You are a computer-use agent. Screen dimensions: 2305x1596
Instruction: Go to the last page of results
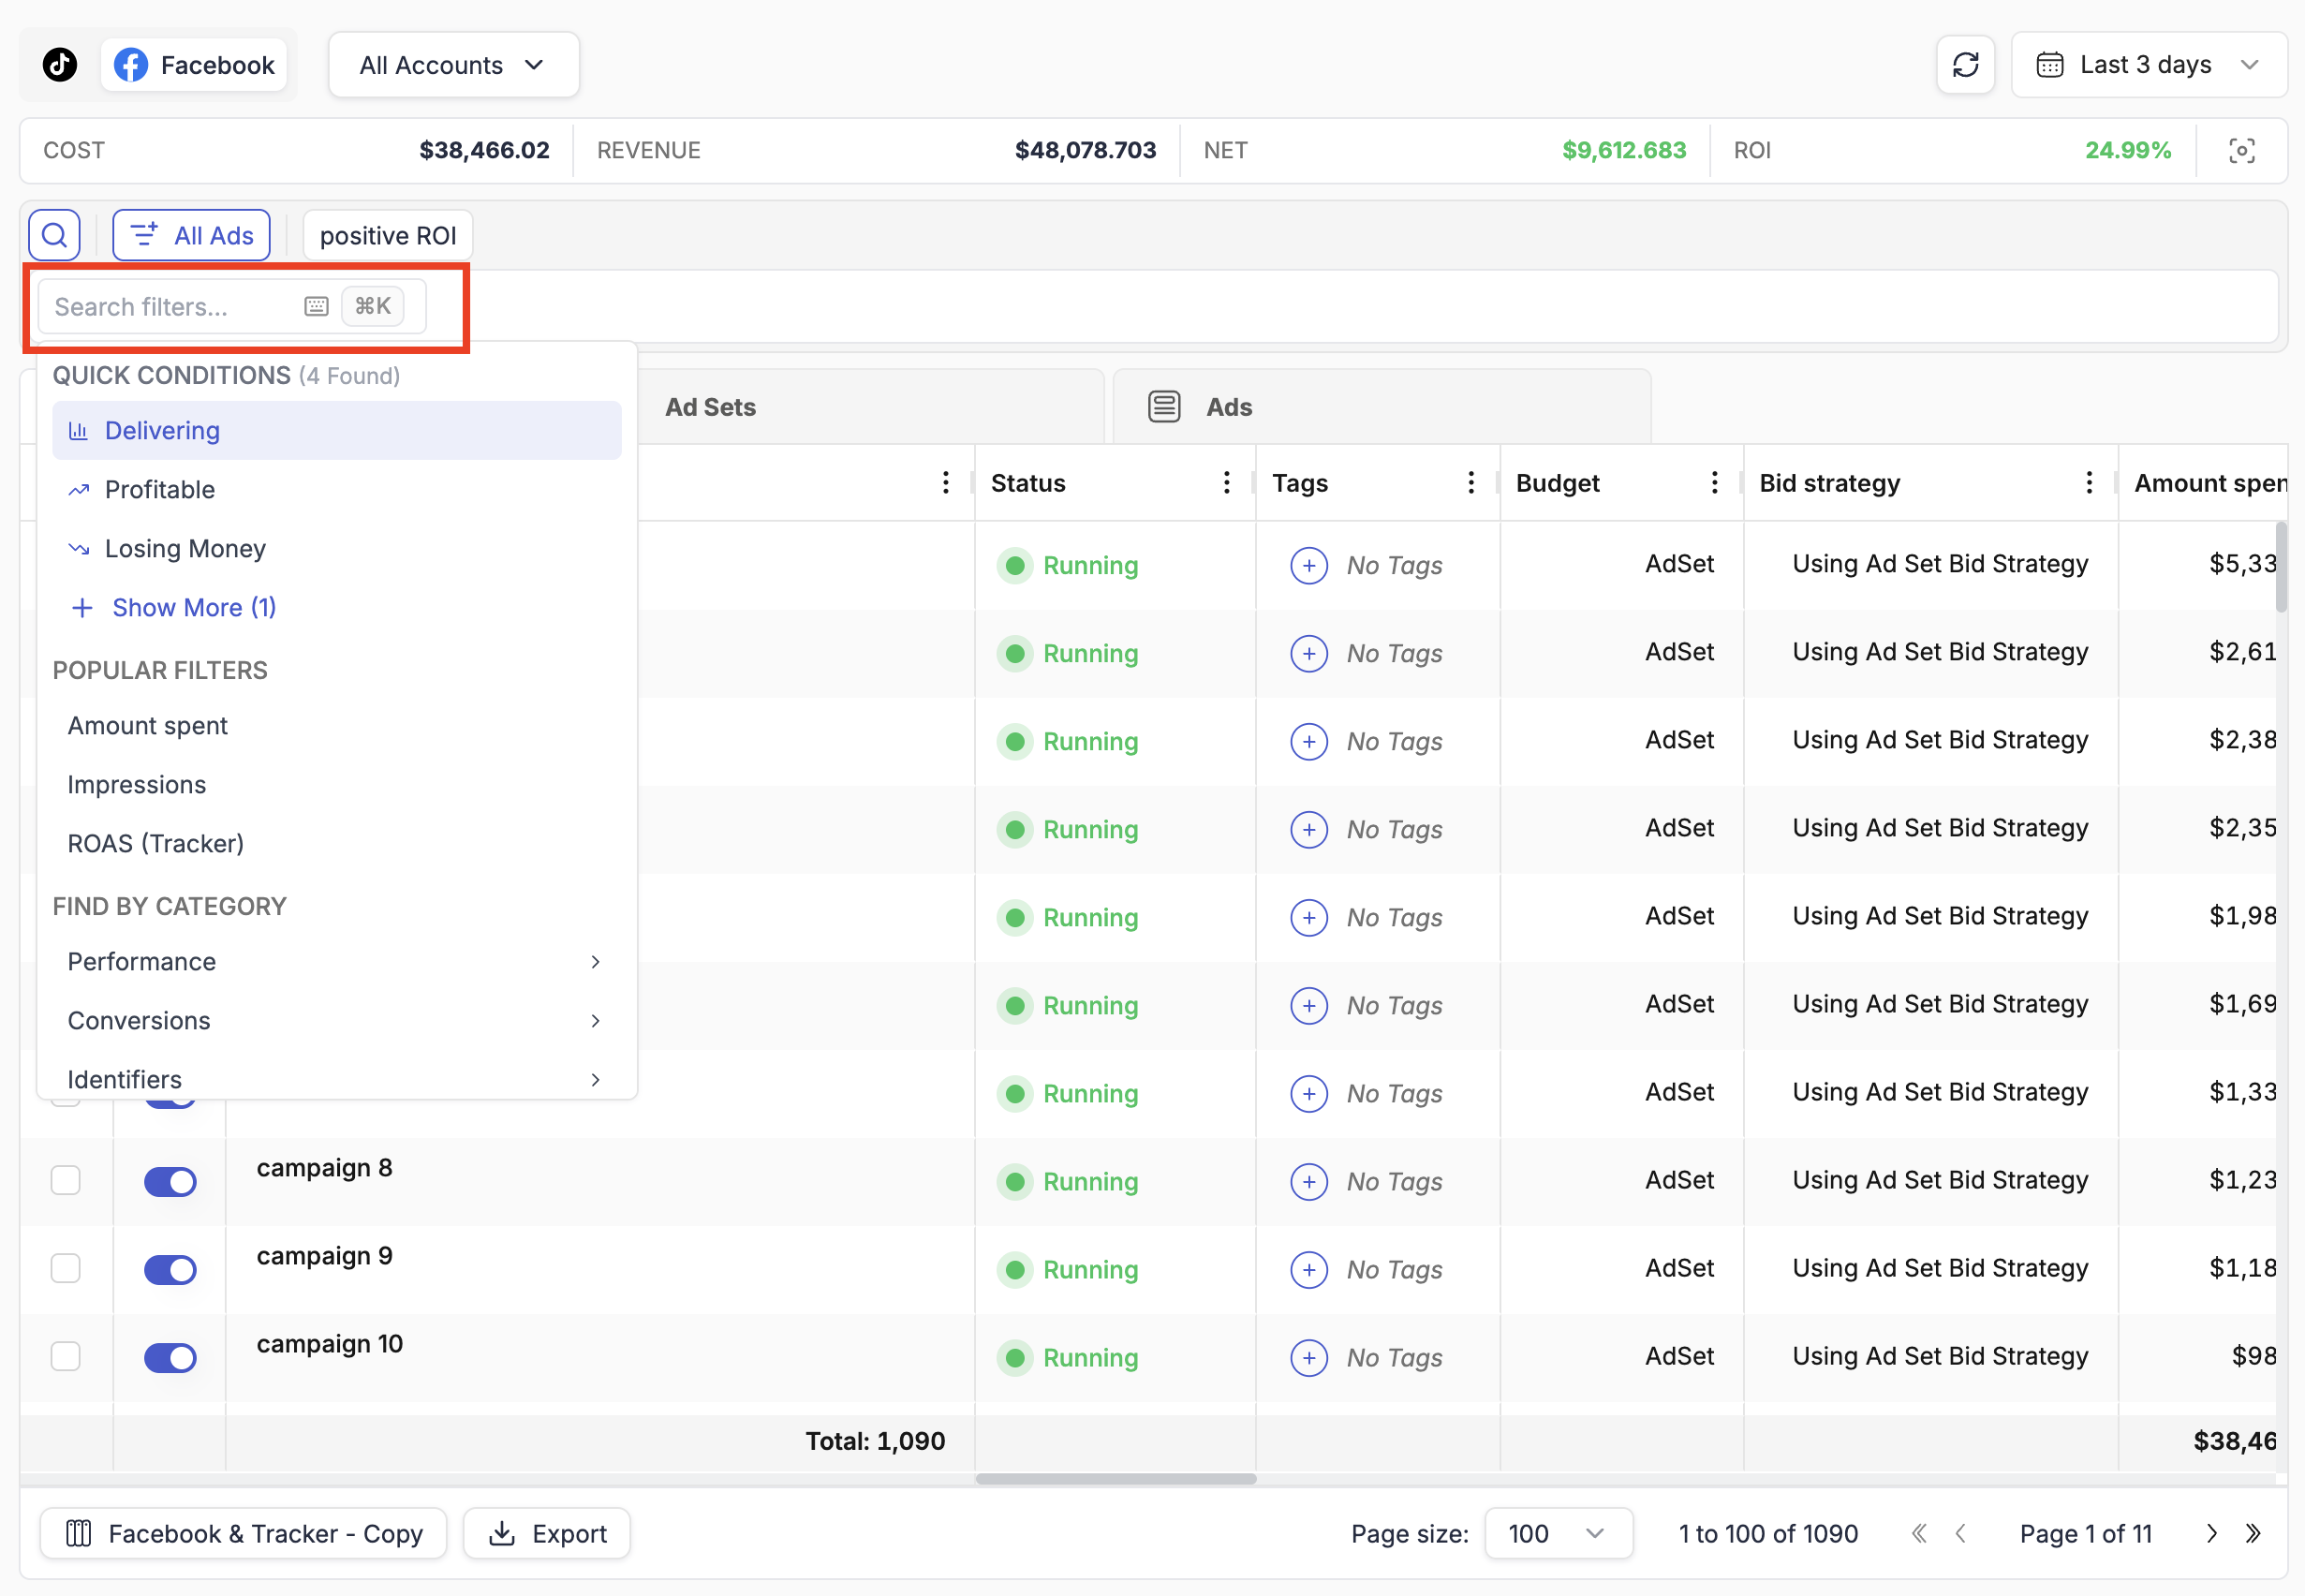tap(2252, 1533)
